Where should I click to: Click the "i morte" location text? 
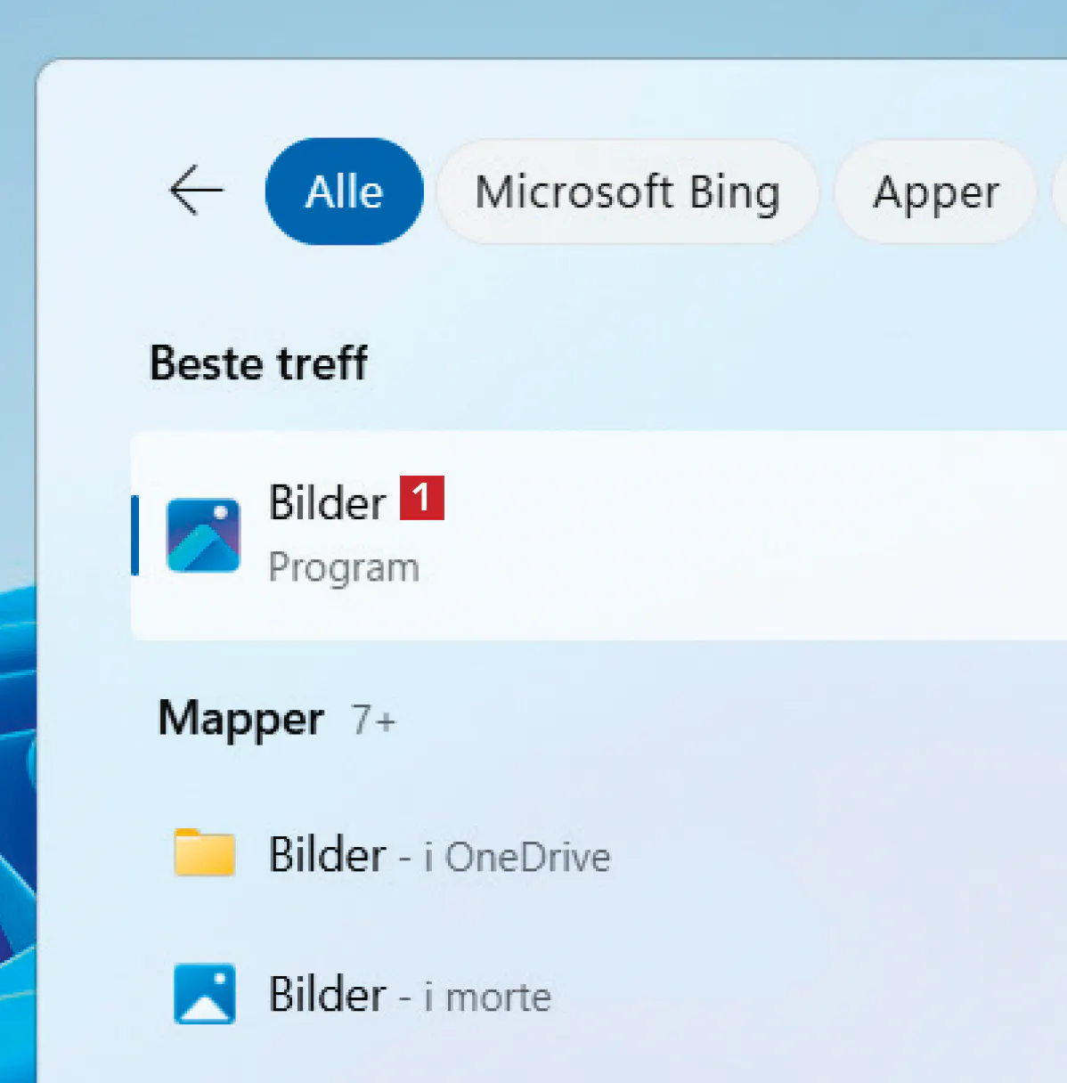point(487,997)
